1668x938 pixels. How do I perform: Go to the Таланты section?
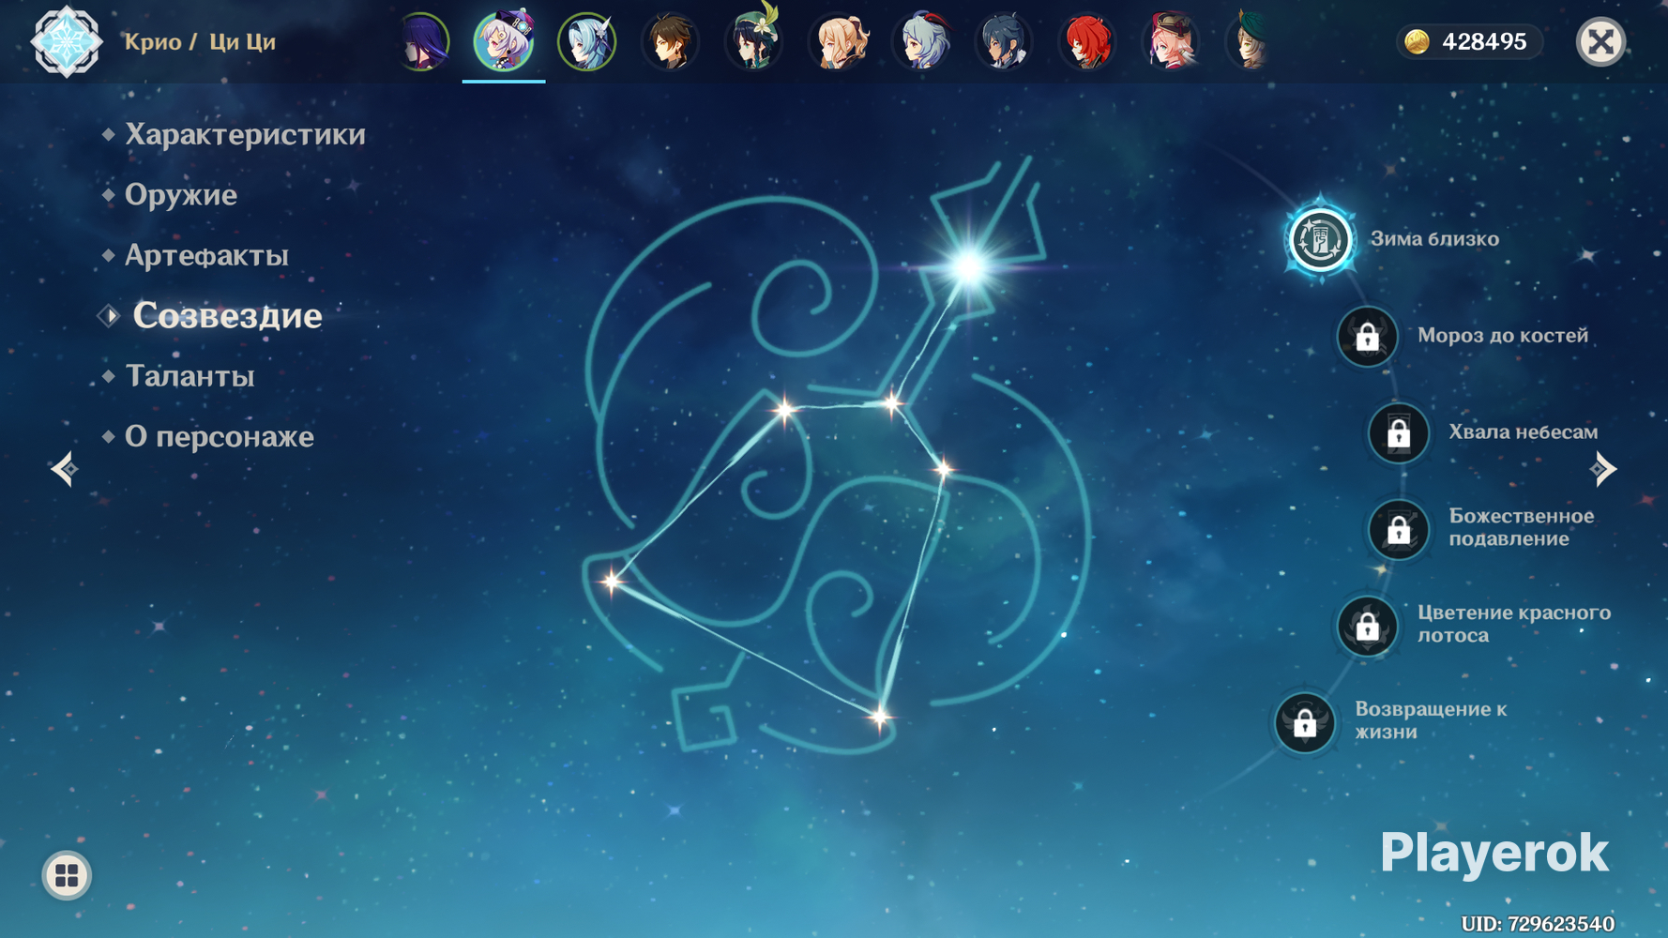coord(190,376)
